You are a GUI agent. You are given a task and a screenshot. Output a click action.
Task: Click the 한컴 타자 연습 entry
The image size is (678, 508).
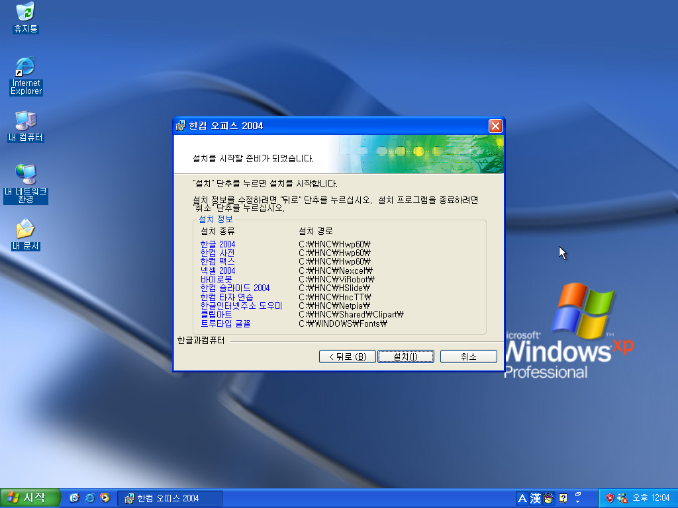pyautogui.click(x=226, y=297)
